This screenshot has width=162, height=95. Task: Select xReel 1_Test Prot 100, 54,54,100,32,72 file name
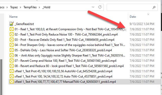(63, 76)
